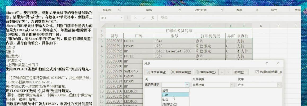Select column G header
307x106 pixels.
(261, 26)
